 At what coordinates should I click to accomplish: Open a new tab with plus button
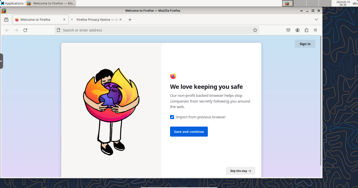[x=130, y=20]
